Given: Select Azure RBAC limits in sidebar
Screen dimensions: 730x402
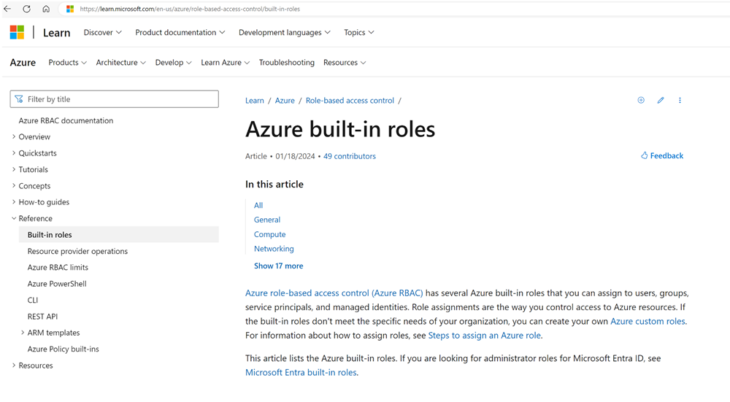Looking at the screenshot, I should click(58, 268).
